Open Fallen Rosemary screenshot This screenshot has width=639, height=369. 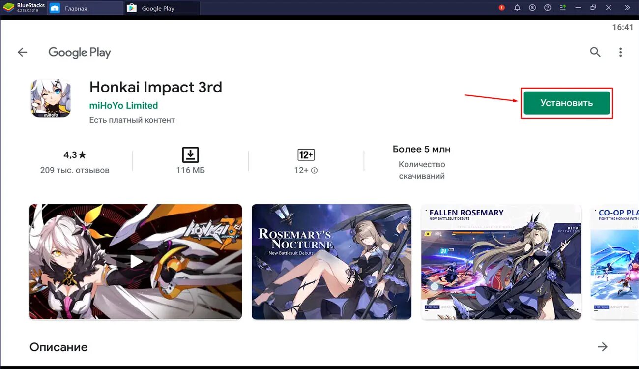[501, 262]
